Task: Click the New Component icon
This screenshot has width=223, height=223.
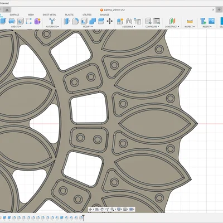Action: 120,21
